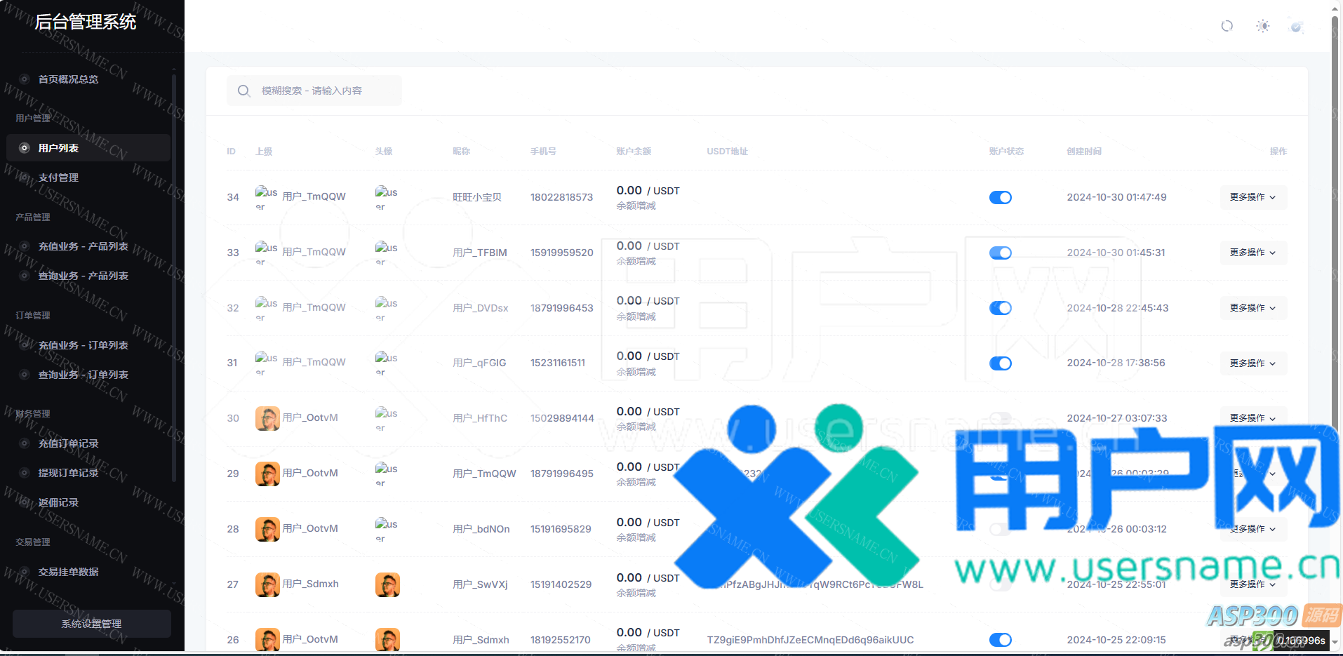Click the bullet icon beside 首页概况总览

tap(25, 79)
